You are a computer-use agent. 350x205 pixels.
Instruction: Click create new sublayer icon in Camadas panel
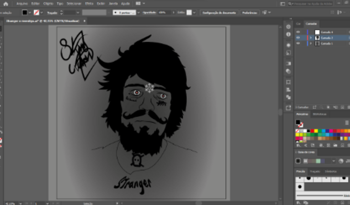pos(335,107)
